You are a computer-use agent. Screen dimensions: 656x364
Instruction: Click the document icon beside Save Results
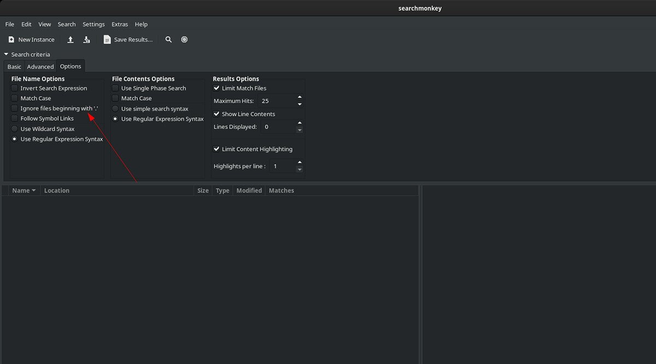[107, 39]
